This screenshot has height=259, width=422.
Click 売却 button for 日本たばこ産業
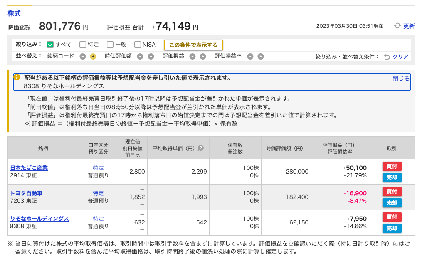coord(392,177)
